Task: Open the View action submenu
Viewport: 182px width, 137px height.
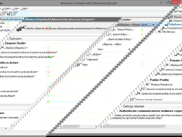Action: click(x=100, y=49)
